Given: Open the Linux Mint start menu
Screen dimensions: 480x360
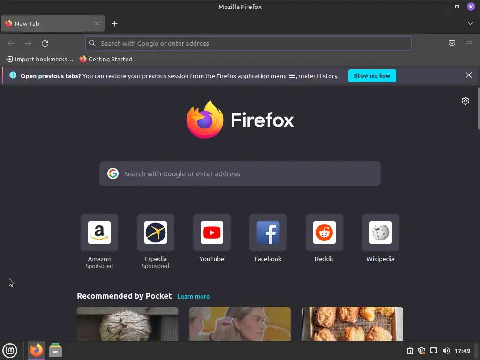Looking at the screenshot, I should point(10,351).
